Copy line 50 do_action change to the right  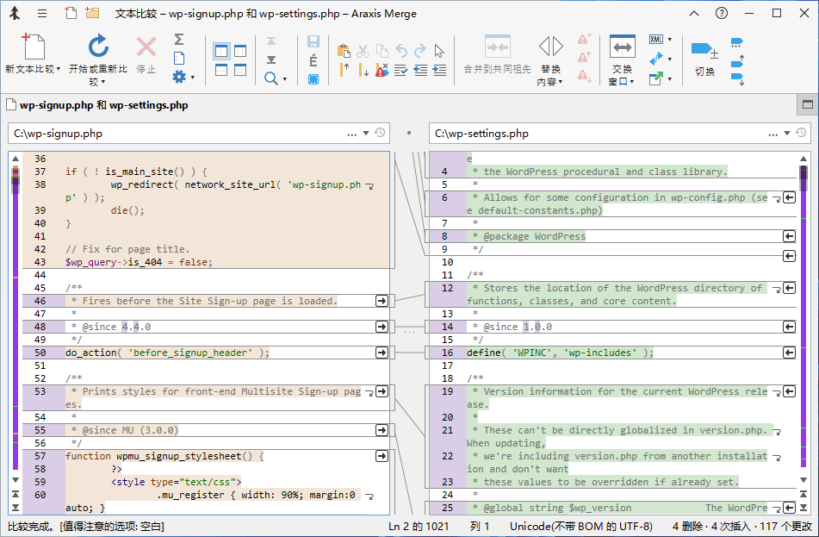[x=382, y=353]
